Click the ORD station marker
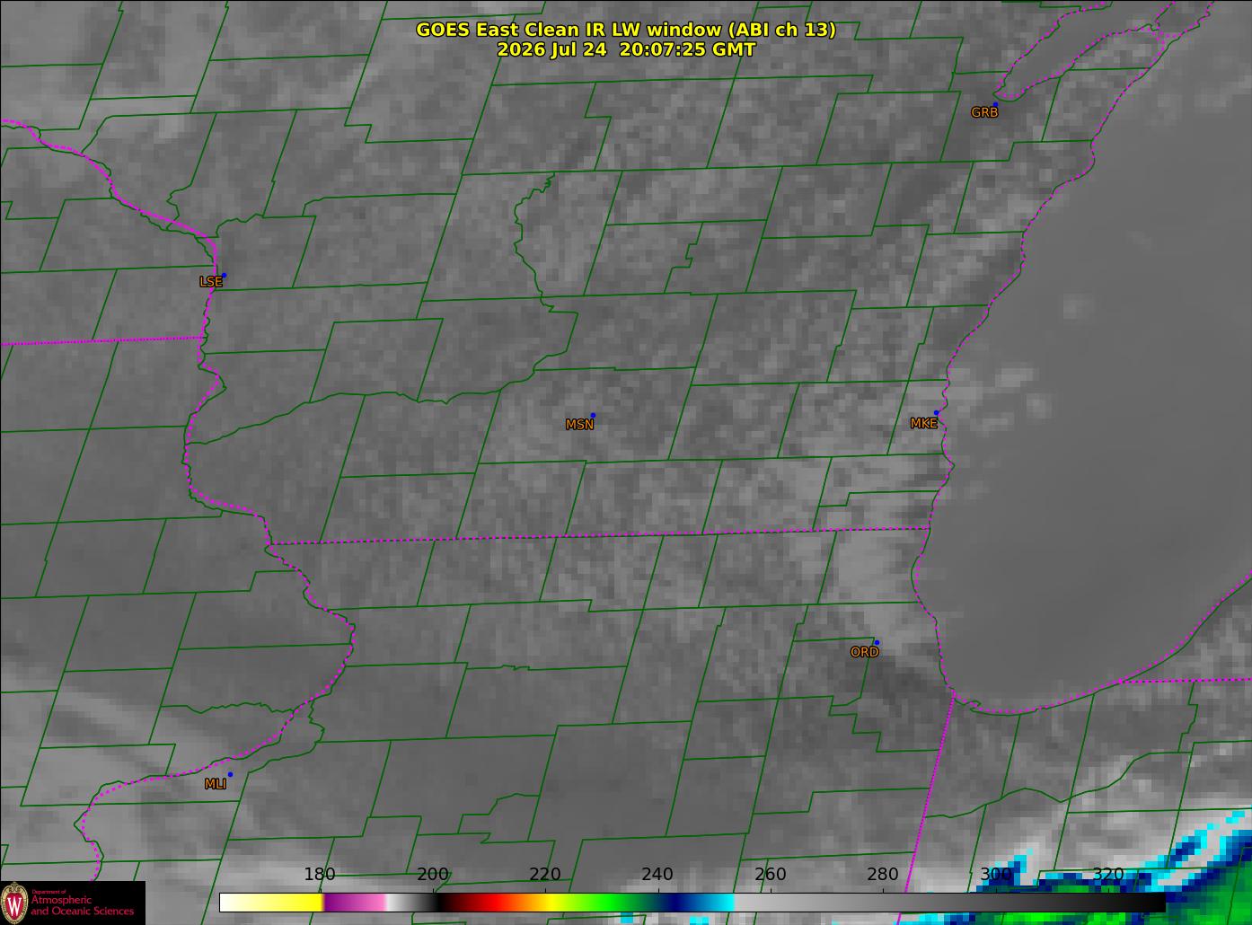Viewport: 1252px width, 925px height. 877,643
